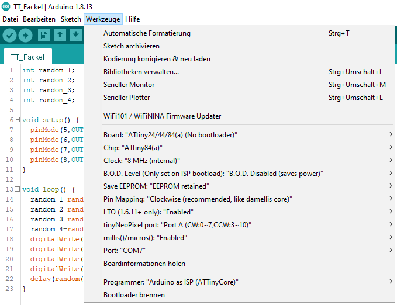
Task: Expand the B.O.D. Level submenu arrow
Action: click(x=391, y=173)
